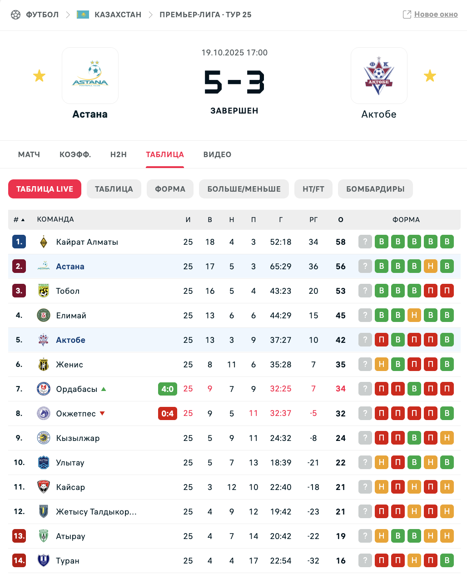Click the live 4:0 score badge
Screen dimensions: 467x574
tap(168, 389)
